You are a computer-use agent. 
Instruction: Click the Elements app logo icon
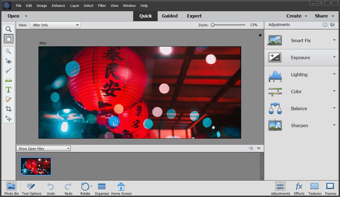click(x=7, y=6)
